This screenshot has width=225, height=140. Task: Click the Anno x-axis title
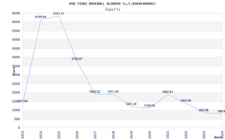tap(218, 137)
